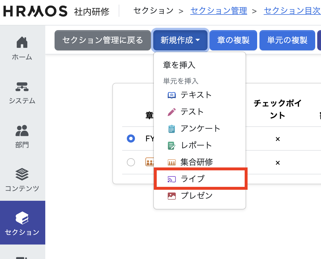
Task: Click the レポート document icon in menu
Action: (172, 145)
